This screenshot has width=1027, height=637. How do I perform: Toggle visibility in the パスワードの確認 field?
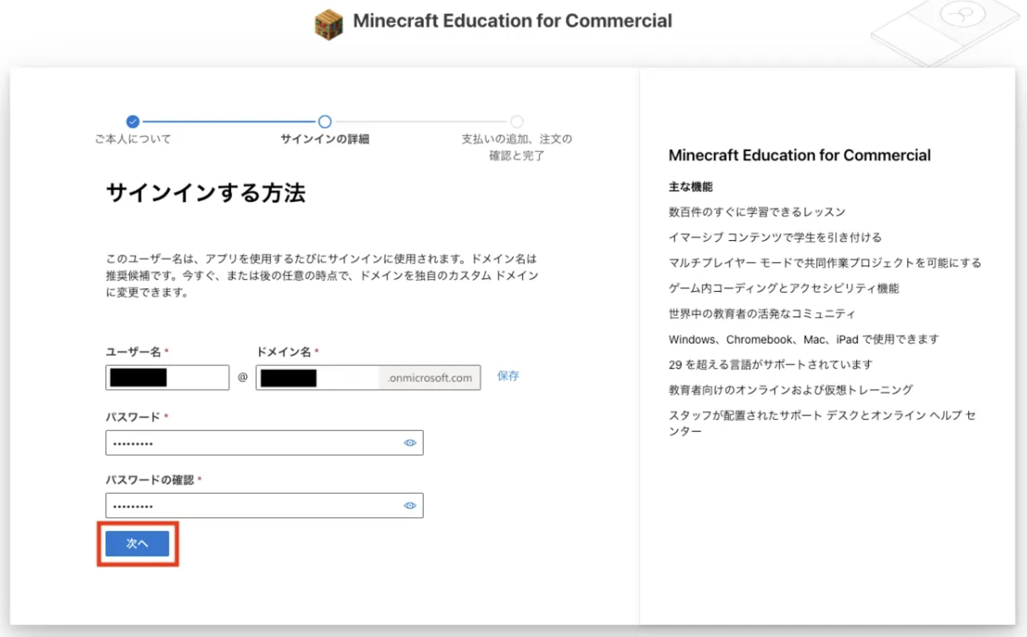pos(410,506)
